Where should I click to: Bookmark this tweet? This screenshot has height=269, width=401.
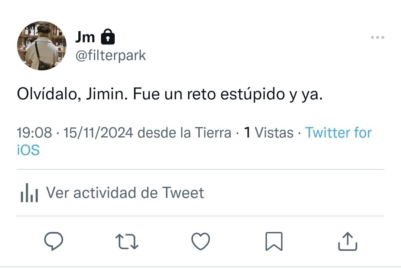pyautogui.click(x=274, y=241)
